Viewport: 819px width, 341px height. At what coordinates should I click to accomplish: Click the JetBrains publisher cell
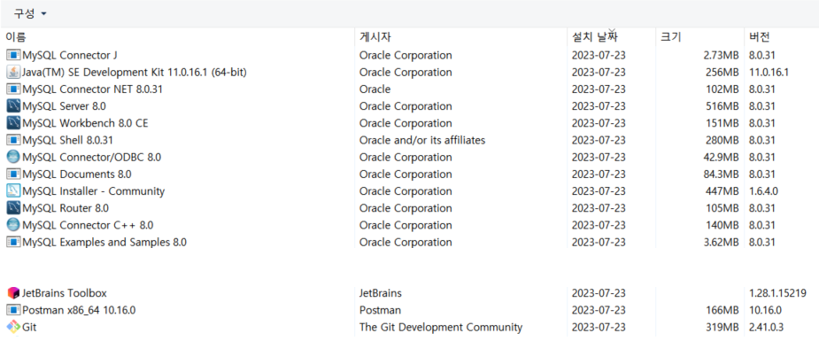pos(380,293)
